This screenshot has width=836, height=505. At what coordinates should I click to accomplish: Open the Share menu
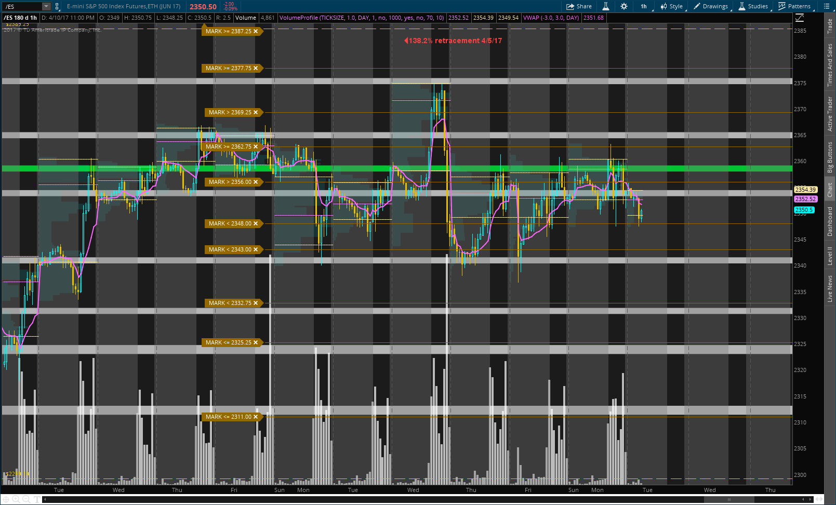point(579,6)
